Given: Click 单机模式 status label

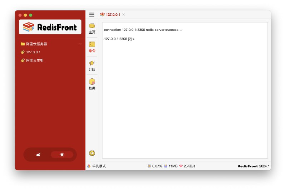Looking at the screenshot, I should coord(99,166).
